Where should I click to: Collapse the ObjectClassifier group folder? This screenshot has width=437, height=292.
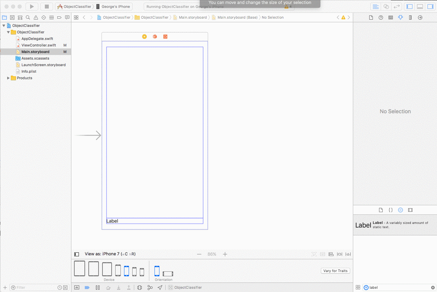tap(9, 32)
